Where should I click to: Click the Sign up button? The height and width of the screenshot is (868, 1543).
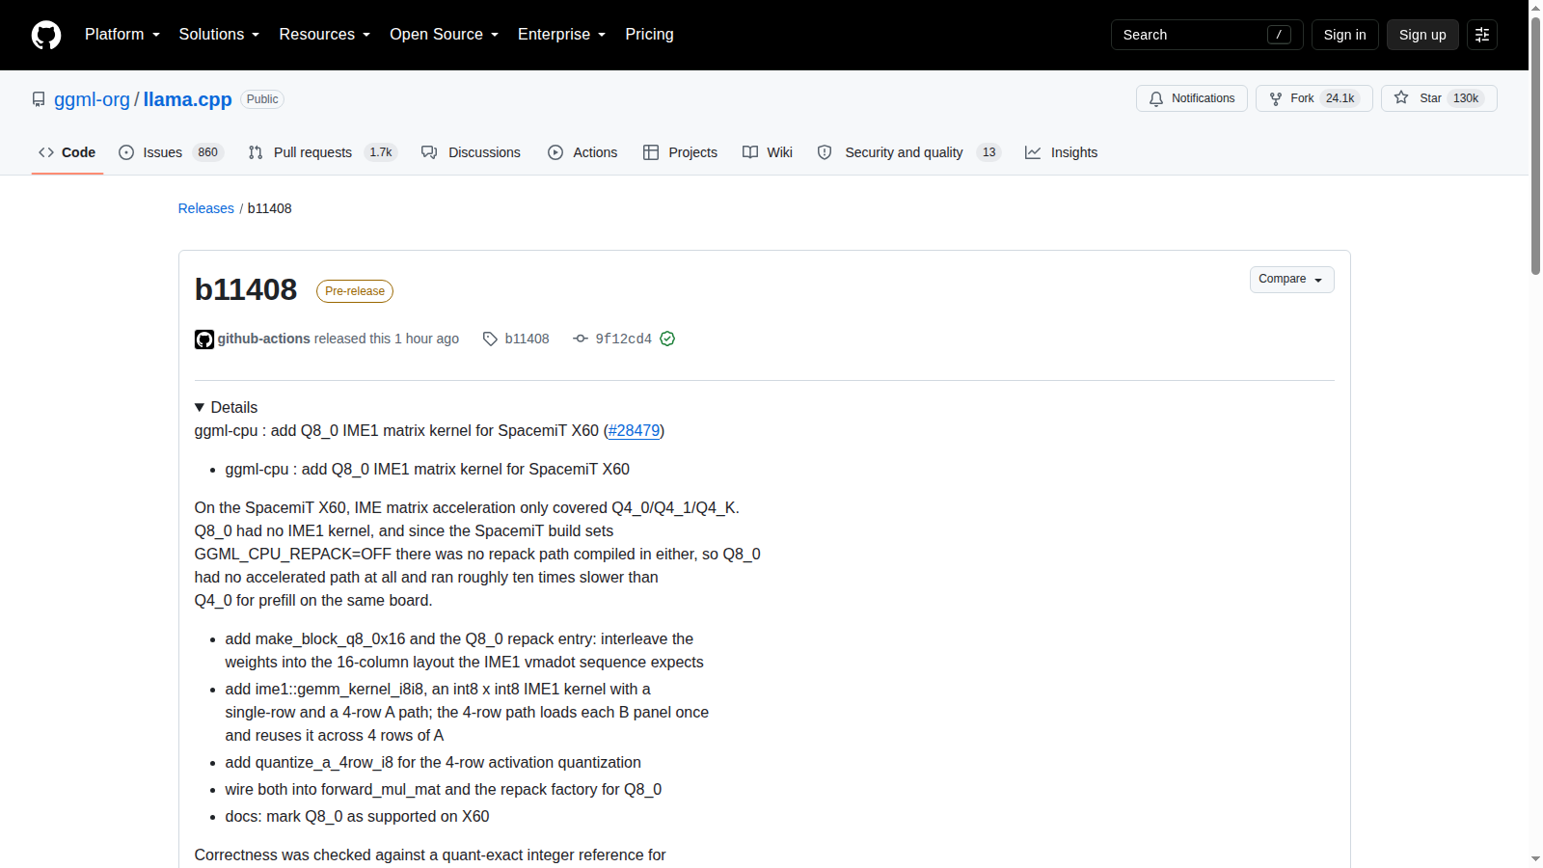1422,35
